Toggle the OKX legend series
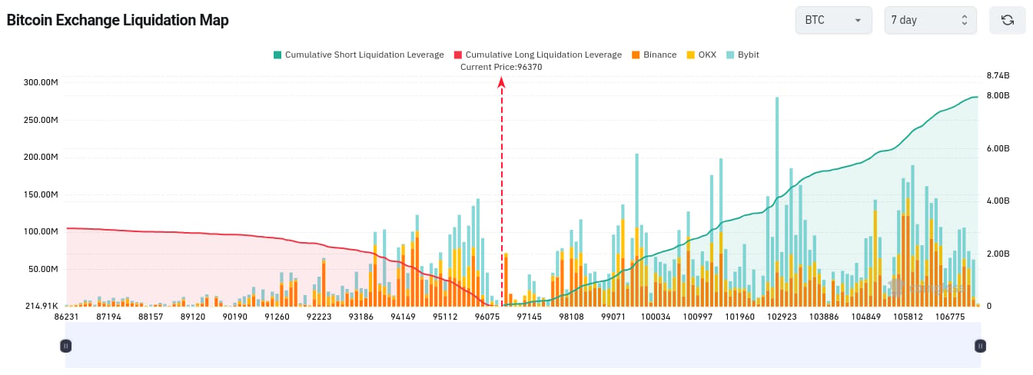Screen dimensions: 1033x375 (701, 55)
